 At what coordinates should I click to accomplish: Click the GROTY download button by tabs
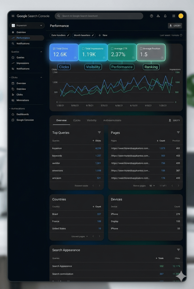[174, 120]
